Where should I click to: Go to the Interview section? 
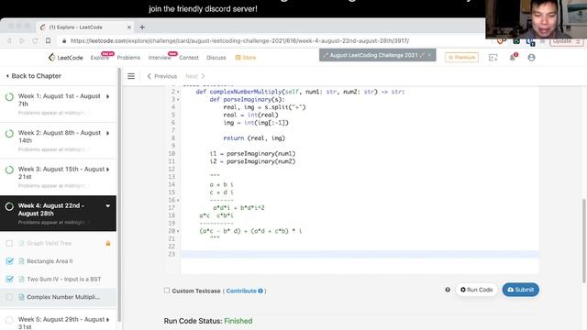point(160,58)
